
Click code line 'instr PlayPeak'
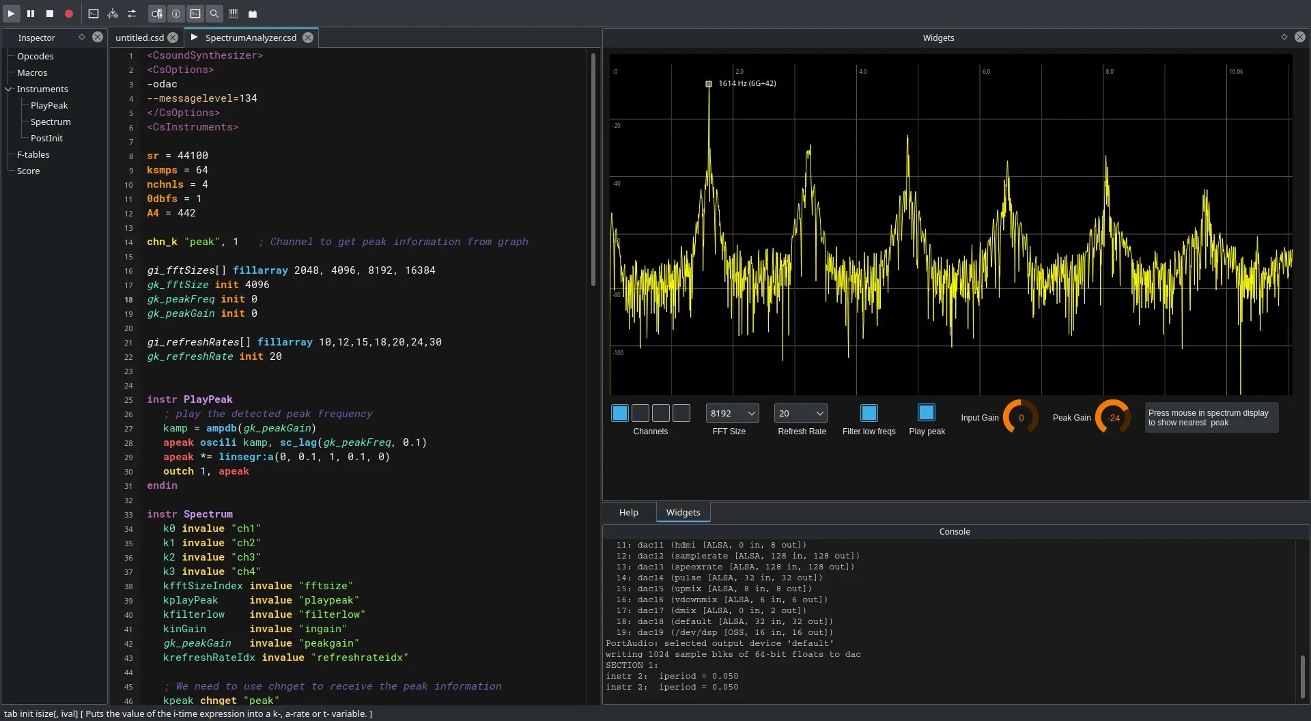coord(190,399)
